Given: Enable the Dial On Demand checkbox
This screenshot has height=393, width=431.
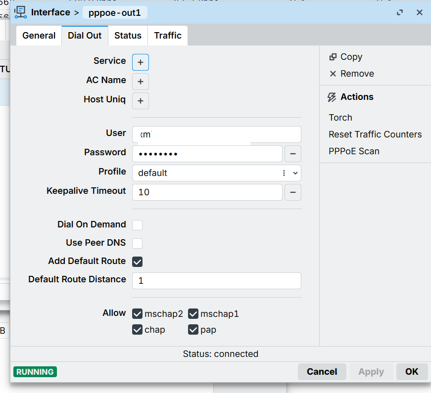Looking at the screenshot, I should point(137,225).
